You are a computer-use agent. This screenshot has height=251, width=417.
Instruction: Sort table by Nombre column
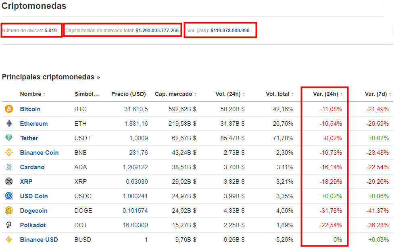click(x=32, y=94)
